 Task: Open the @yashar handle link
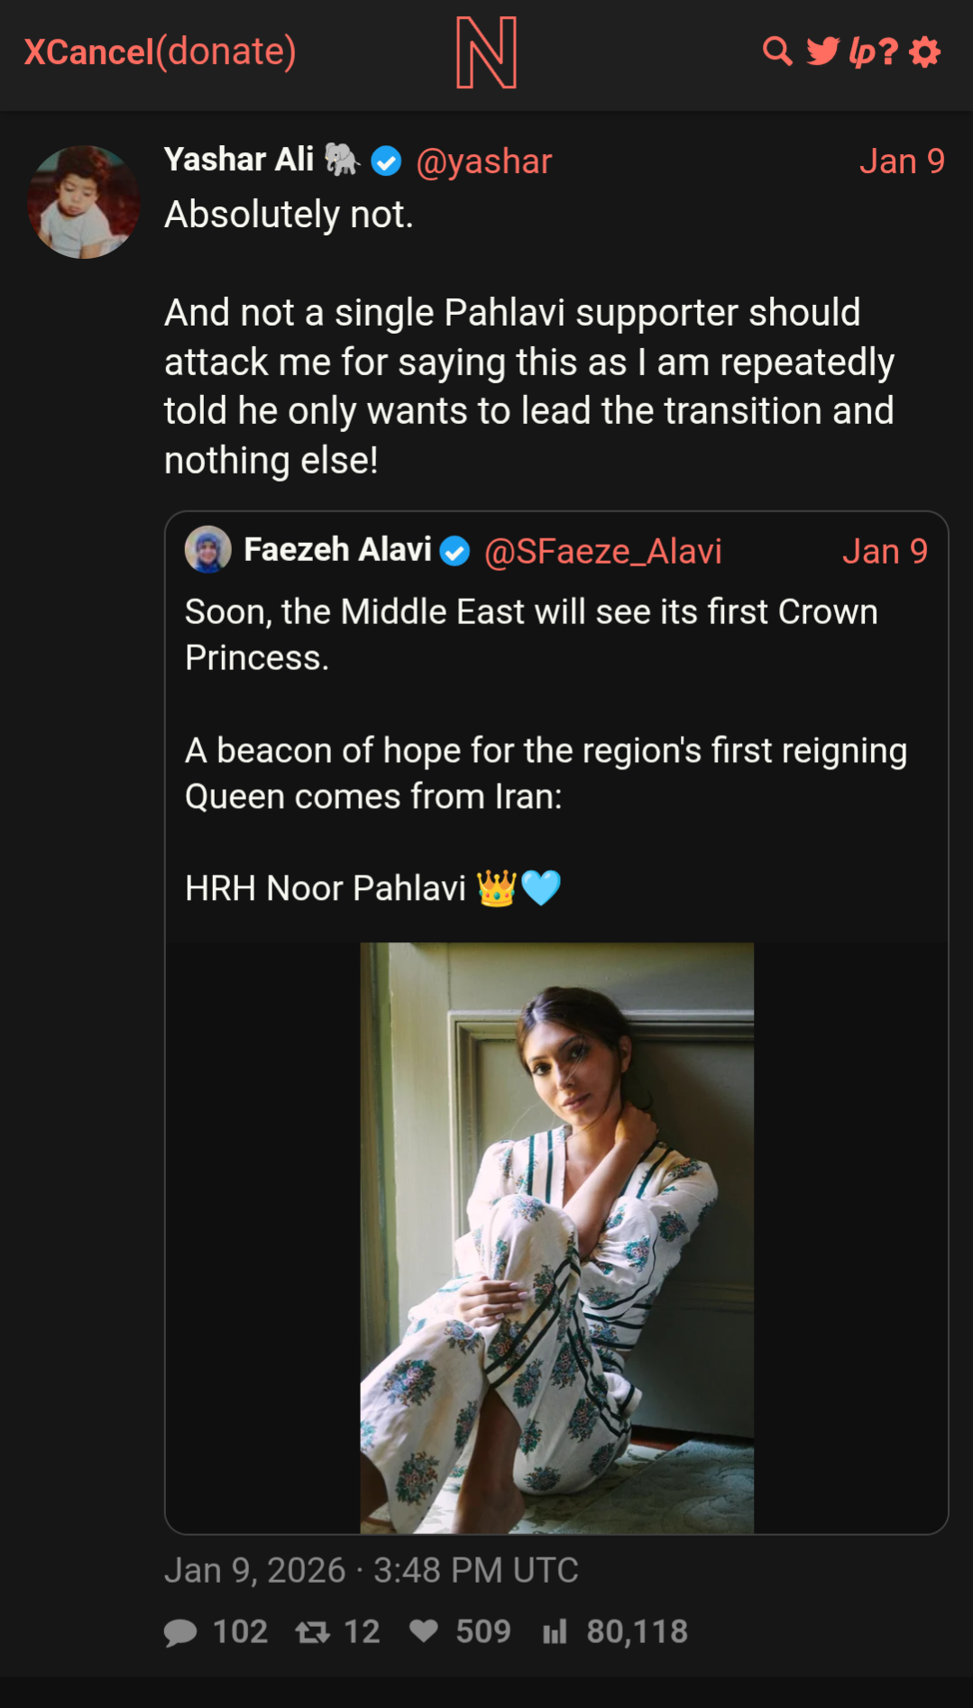coord(483,161)
